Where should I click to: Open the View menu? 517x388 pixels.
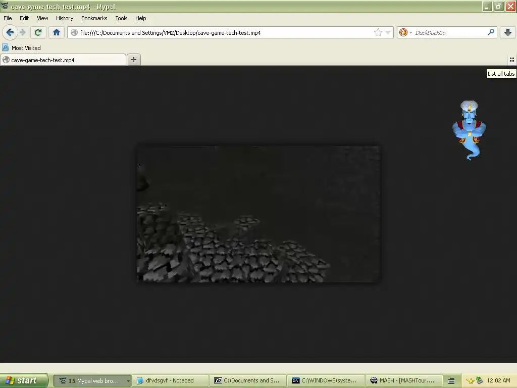click(42, 19)
